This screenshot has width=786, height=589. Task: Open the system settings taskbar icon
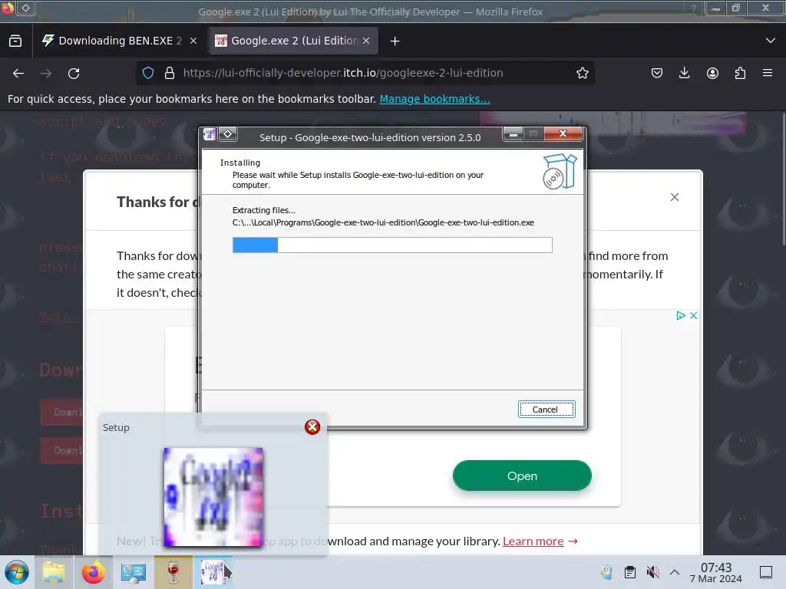click(134, 572)
